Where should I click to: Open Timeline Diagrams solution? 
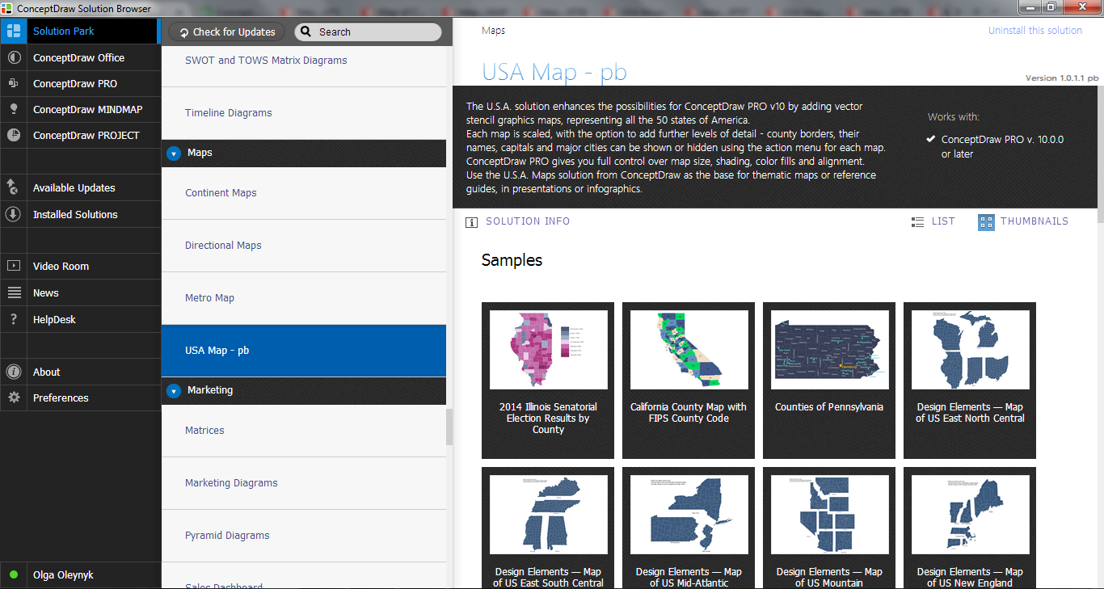tap(304, 113)
